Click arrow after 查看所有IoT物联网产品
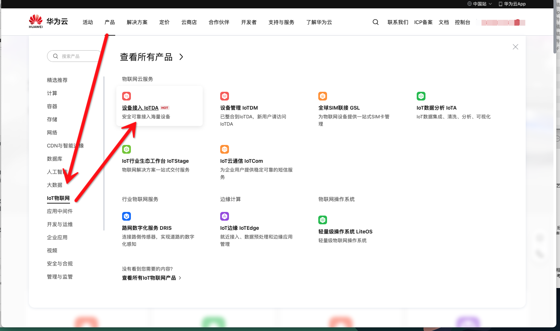560x331 pixels. coord(180,278)
